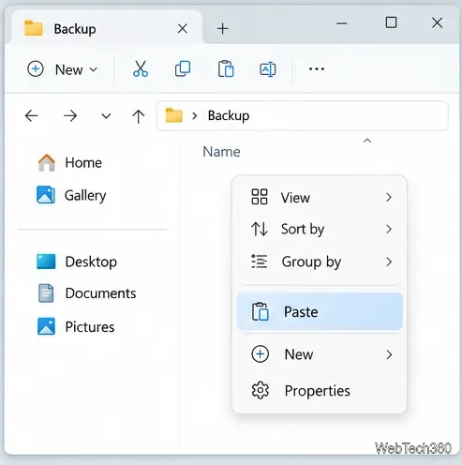Open Pictures in the navigation pane
462x465 pixels.
click(x=76, y=327)
